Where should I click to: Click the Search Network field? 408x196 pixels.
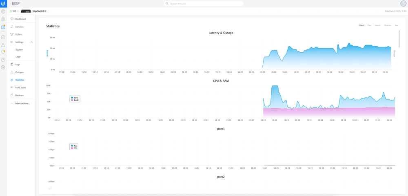204,4
